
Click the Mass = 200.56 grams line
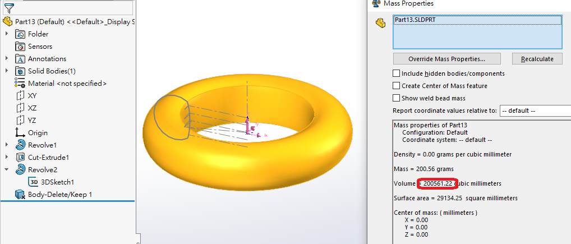[x=424, y=169]
